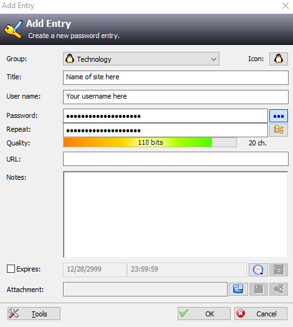293x327 pixels.
Task: Click the save attachment disk icon
Action: pyautogui.click(x=259, y=289)
